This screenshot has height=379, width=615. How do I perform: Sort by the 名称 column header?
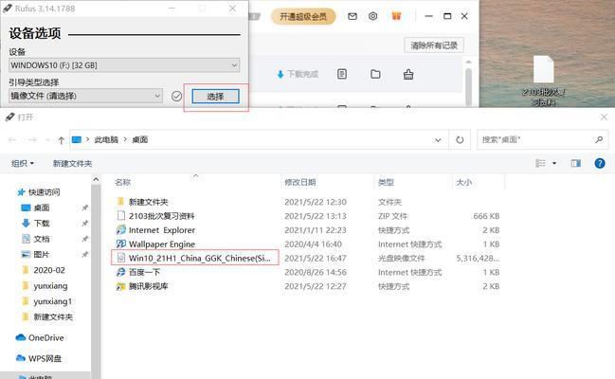(x=123, y=182)
